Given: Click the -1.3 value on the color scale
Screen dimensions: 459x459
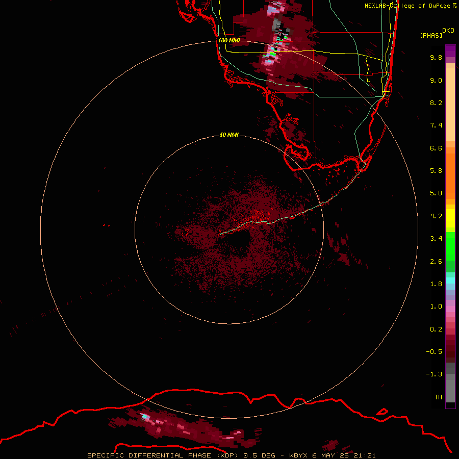Looking at the screenshot, I should (434, 374).
